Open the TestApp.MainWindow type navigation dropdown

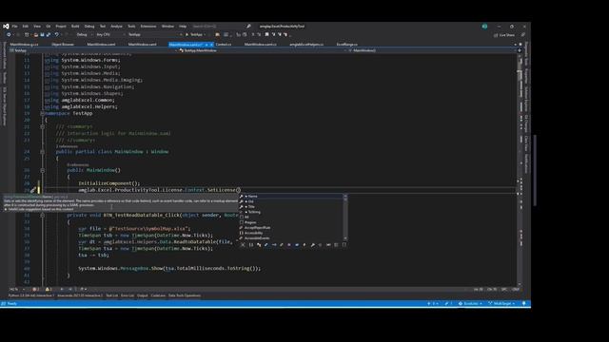pyautogui.click(x=262, y=50)
